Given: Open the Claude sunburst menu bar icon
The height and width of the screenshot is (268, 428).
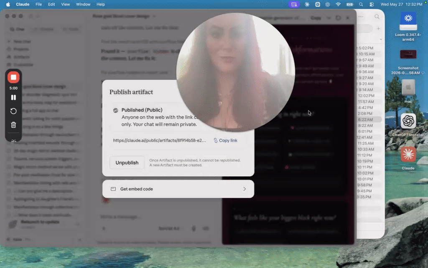Looking at the screenshot, I should (x=307, y=4).
